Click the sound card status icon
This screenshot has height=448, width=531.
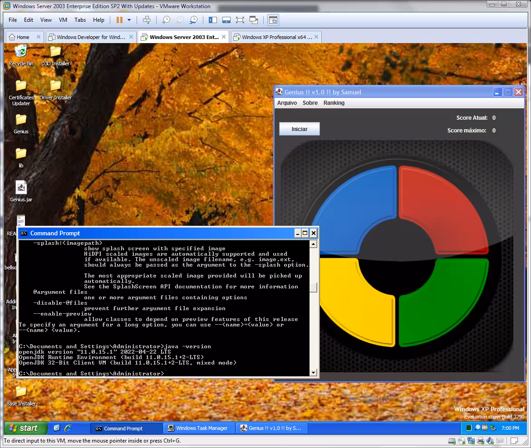[490, 441]
